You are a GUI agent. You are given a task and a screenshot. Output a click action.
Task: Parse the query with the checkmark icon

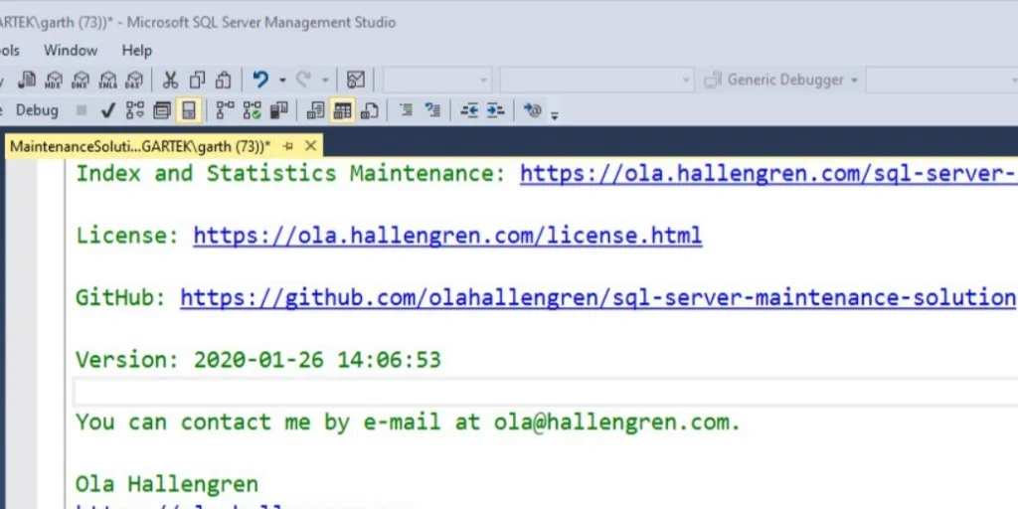tap(107, 110)
